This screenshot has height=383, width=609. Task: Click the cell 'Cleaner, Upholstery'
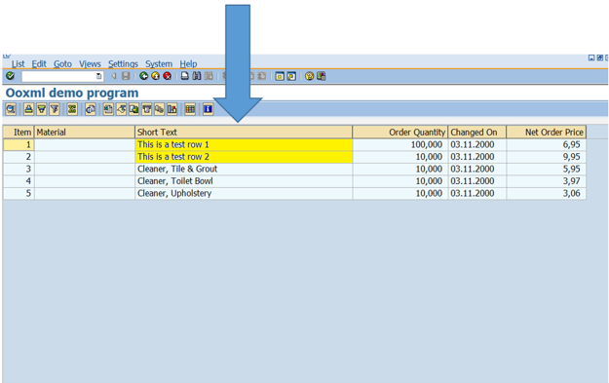(244, 193)
